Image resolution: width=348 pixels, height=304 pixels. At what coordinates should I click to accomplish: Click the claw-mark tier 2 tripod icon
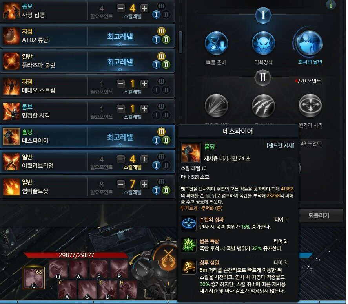[x=263, y=105]
